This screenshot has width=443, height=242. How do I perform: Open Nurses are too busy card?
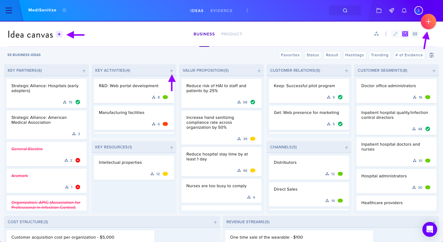click(x=221, y=191)
